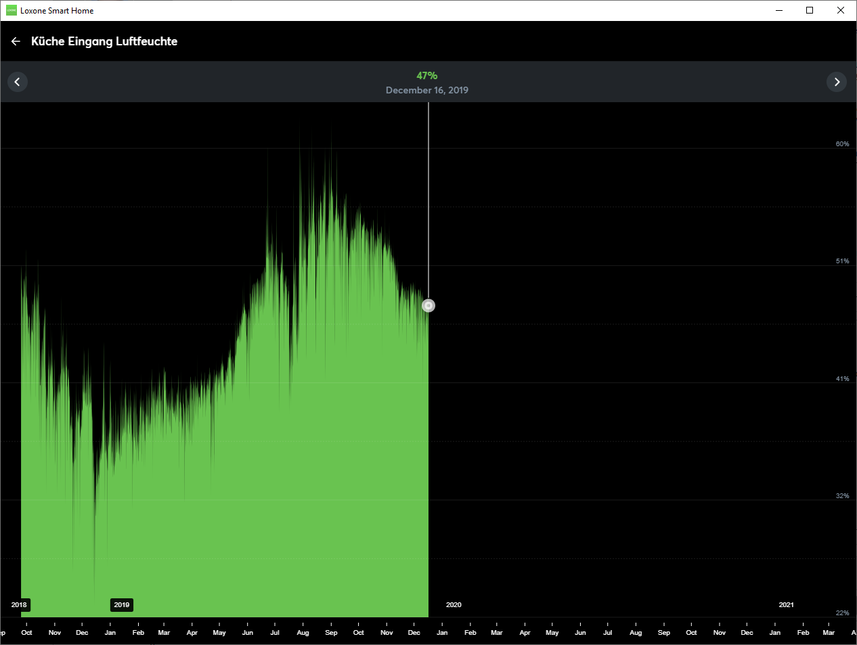The image size is (857, 645).
Task: Click the 22% y-axis label
Action: [x=842, y=613]
